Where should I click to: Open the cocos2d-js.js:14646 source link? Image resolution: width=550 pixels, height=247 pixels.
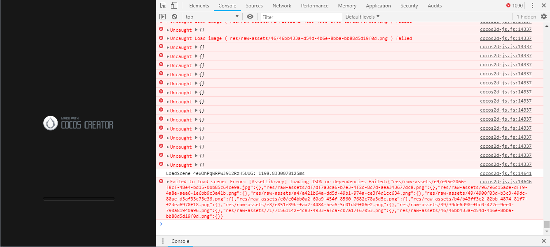point(506,182)
